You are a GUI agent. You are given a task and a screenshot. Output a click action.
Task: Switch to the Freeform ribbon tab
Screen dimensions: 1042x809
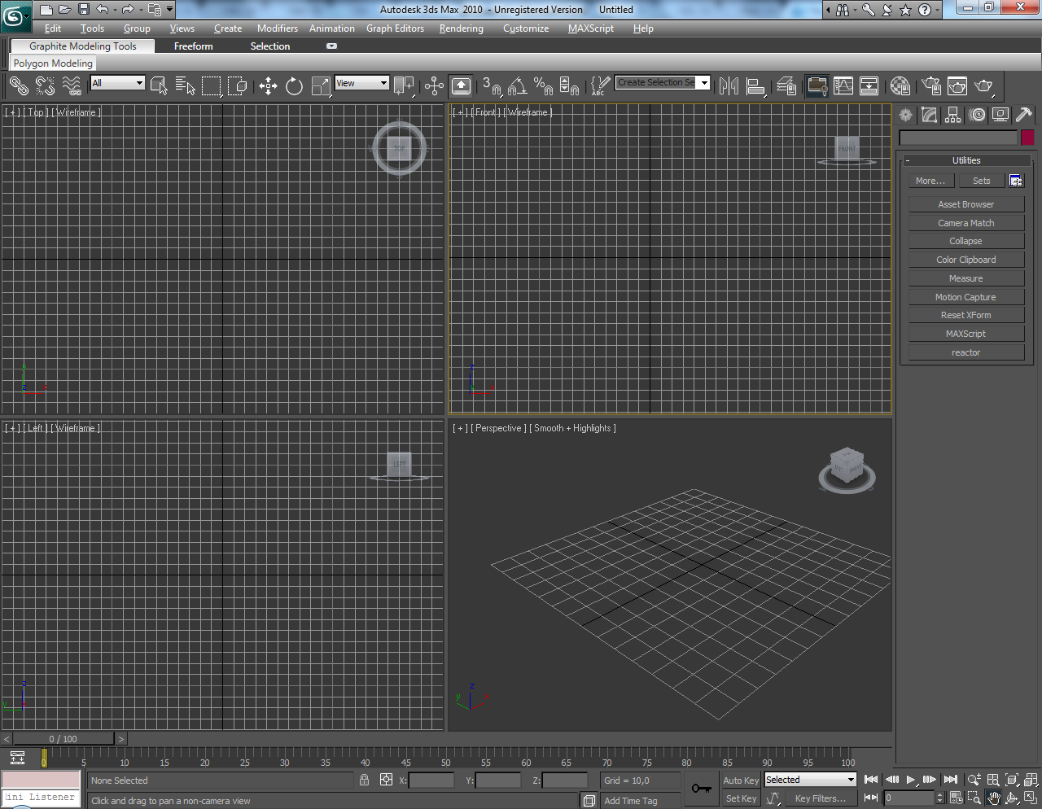tap(194, 46)
